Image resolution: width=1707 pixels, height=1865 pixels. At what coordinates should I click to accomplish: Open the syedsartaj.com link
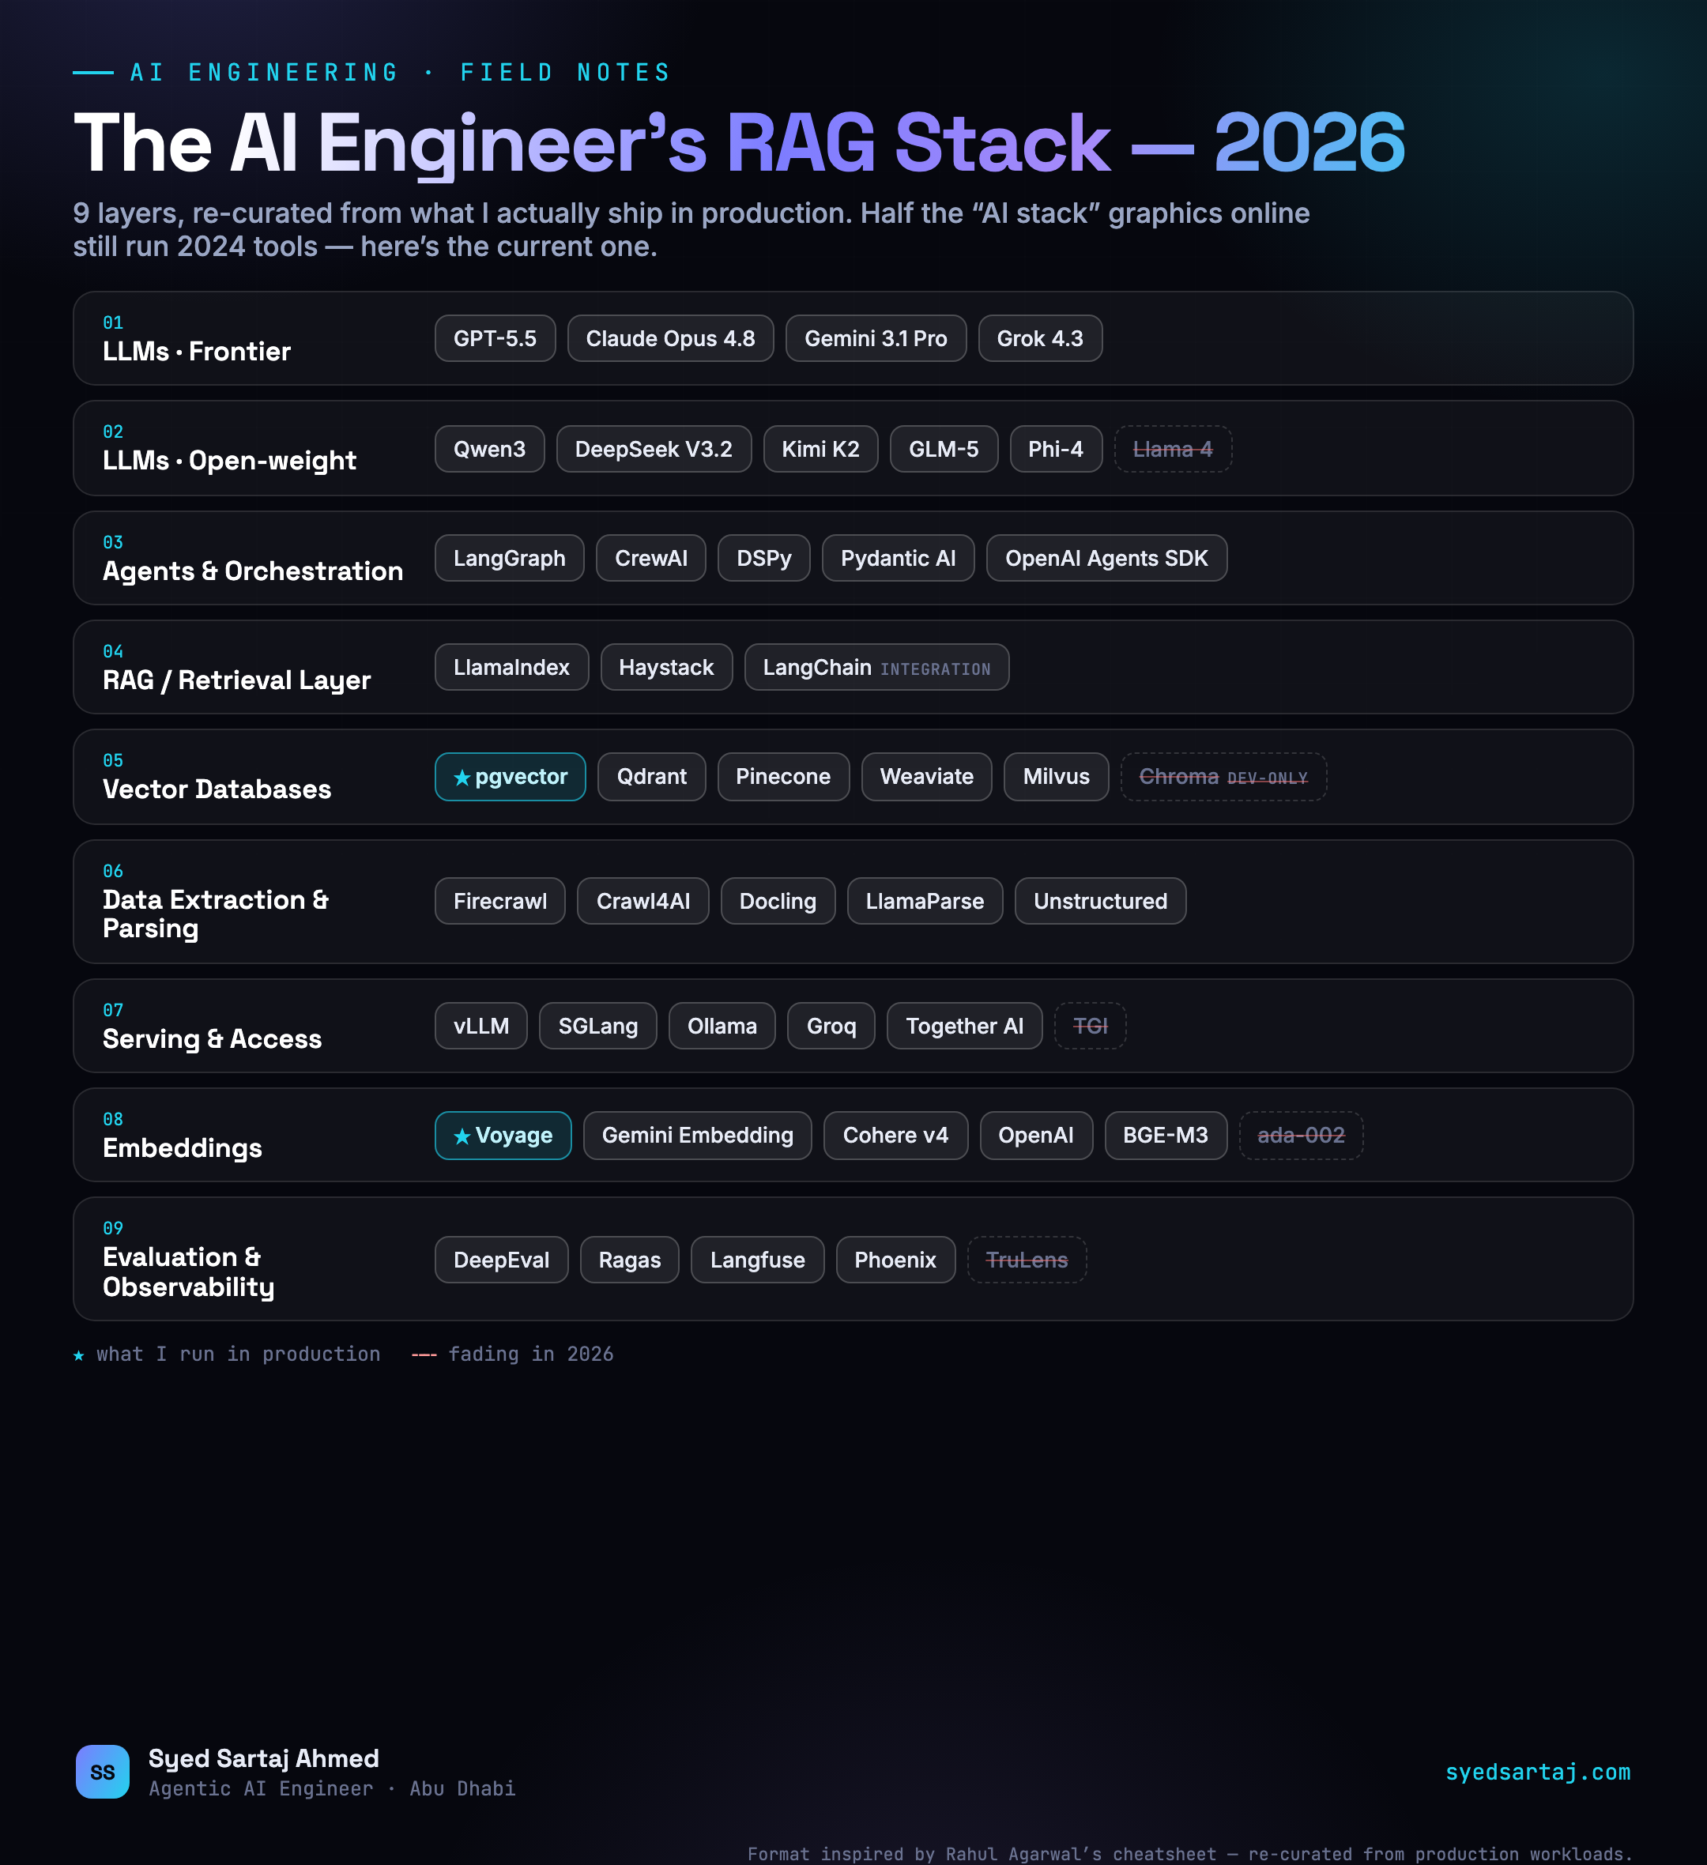pos(1538,1772)
